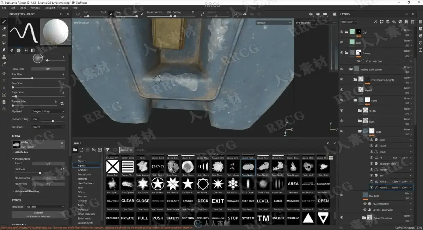Select the Projection tool
Viewport: 423px width, 230px height.
pos(4,36)
